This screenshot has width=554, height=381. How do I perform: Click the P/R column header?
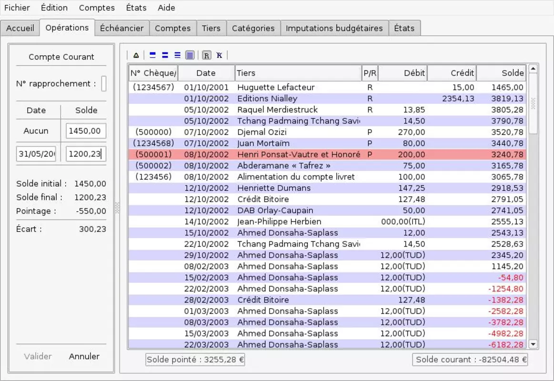click(370, 73)
